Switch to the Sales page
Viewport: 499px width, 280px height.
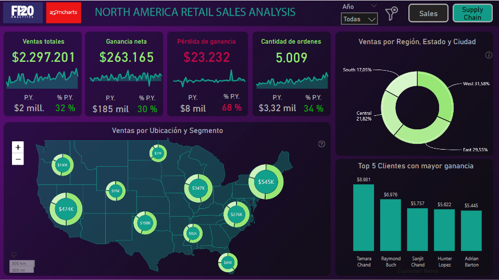point(428,14)
